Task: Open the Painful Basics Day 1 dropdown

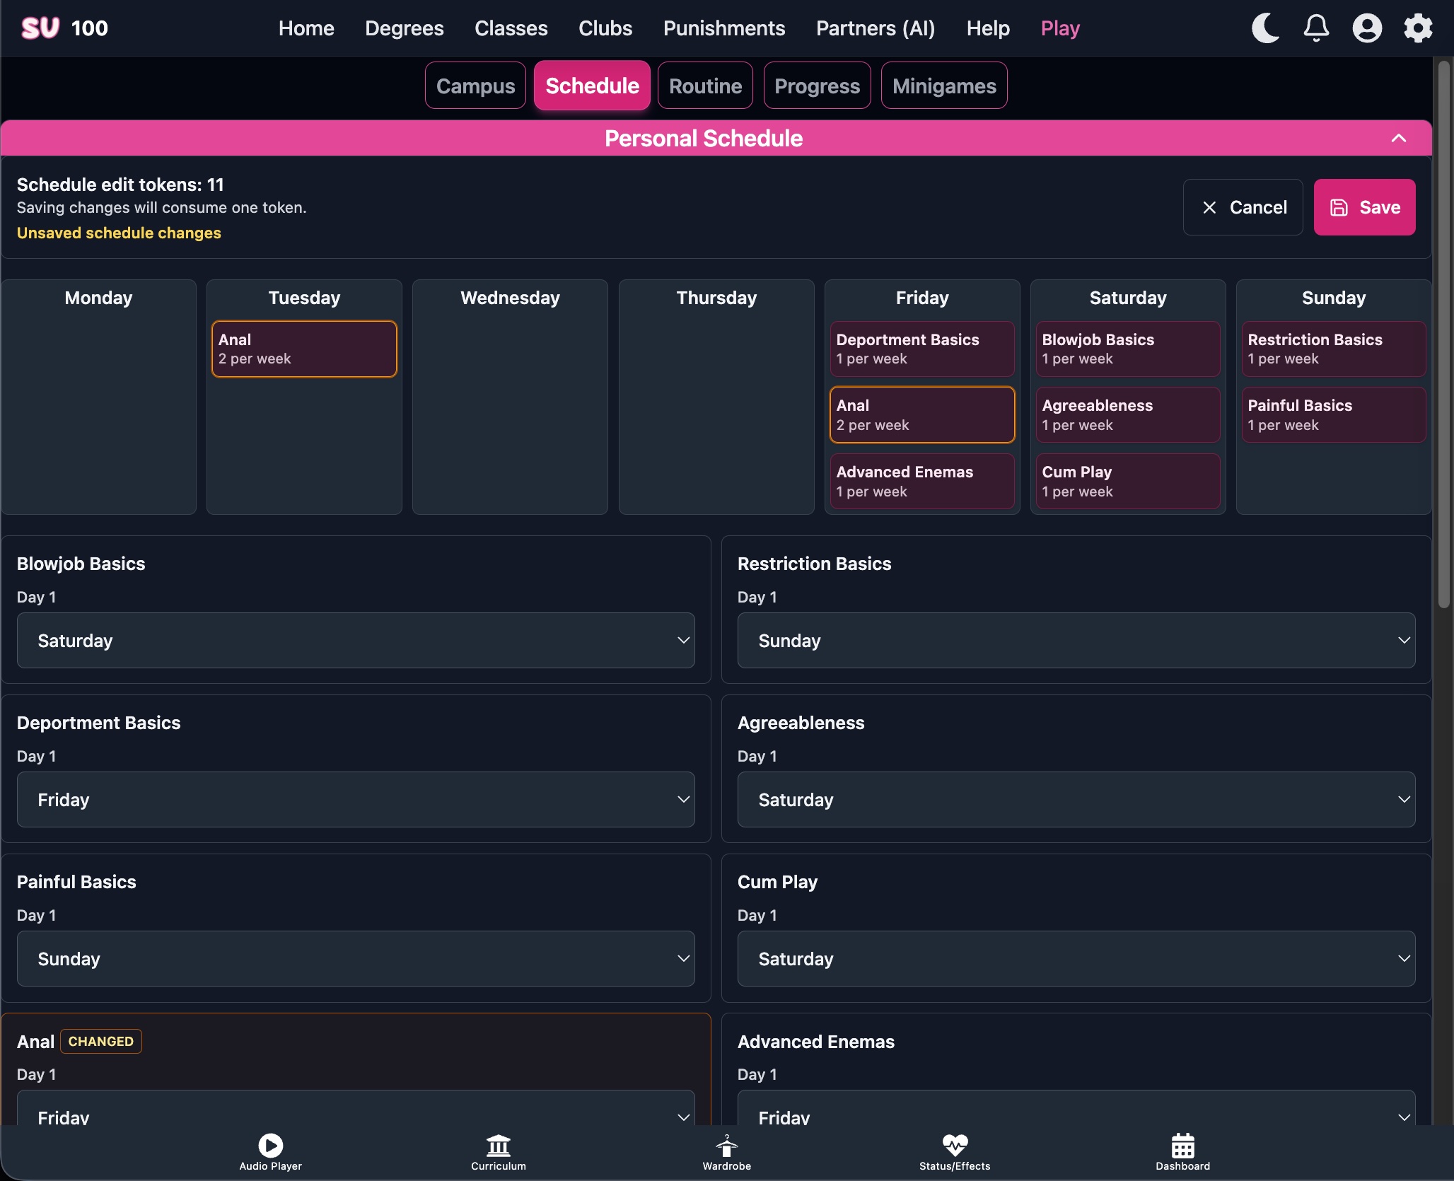Action: 356,958
